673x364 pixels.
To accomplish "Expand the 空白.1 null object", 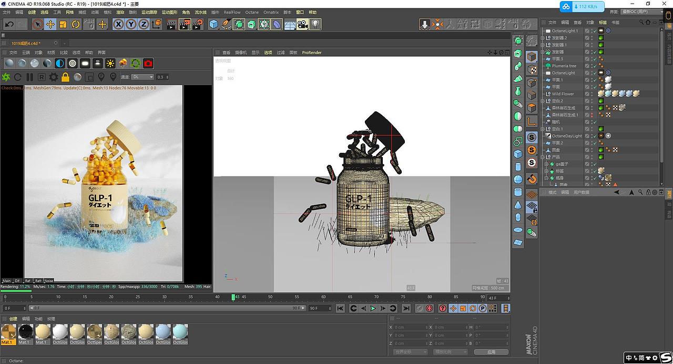I will pyautogui.click(x=544, y=129).
